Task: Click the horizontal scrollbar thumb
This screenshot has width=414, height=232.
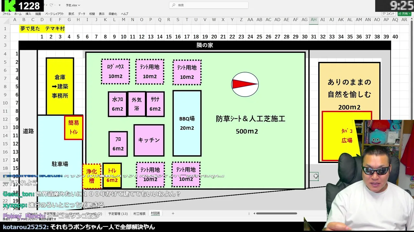Action: [x=277, y=213]
